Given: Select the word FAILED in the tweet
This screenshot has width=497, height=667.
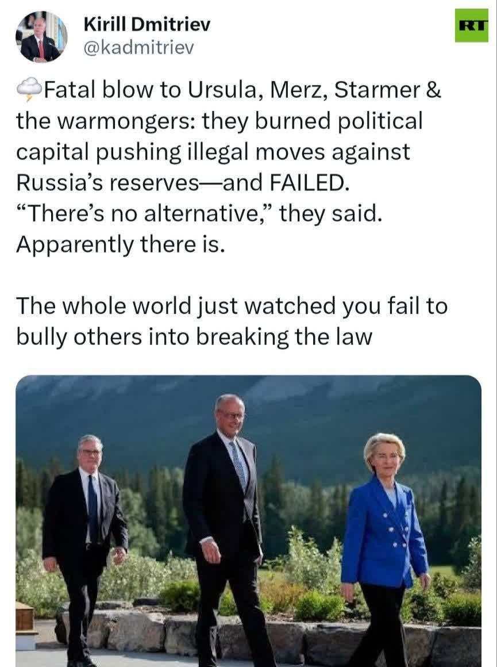Looking at the screenshot, I should click(x=306, y=182).
